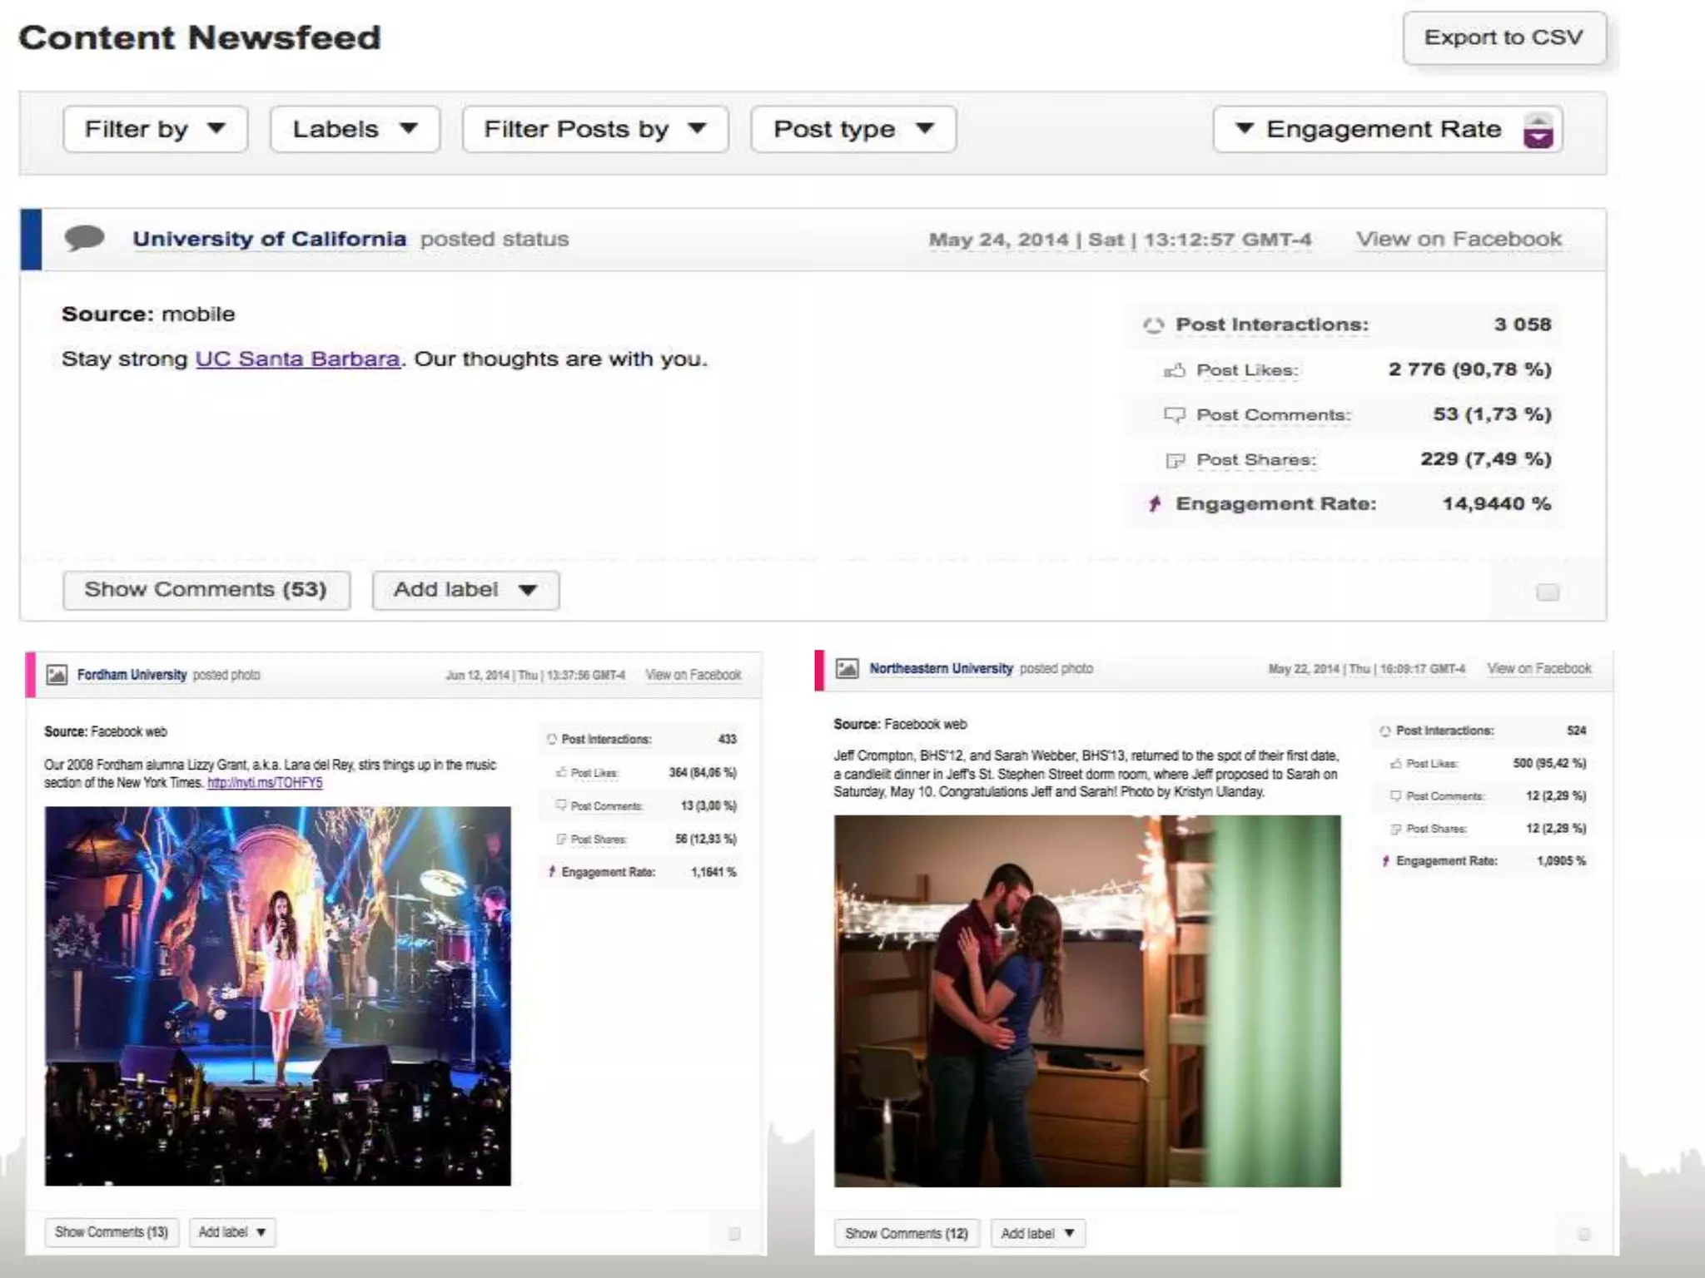Click the Northeastern post photo type icon
The width and height of the screenshot is (1705, 1278).
847,668
